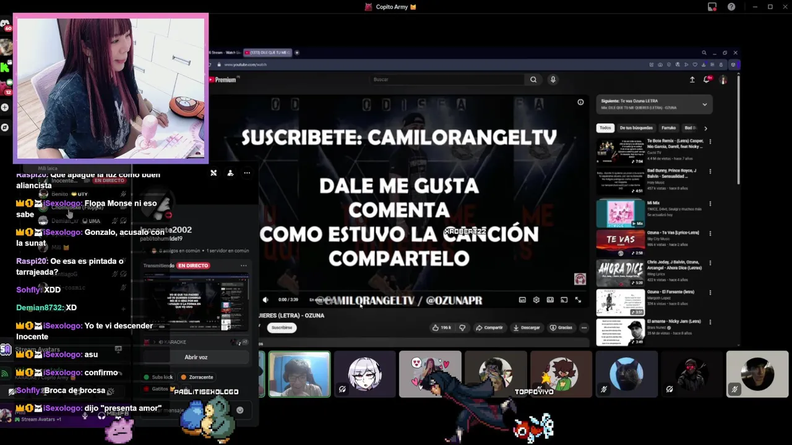
Task: Switch the YouTube player to fullscreen
Action: coord(578,300)
